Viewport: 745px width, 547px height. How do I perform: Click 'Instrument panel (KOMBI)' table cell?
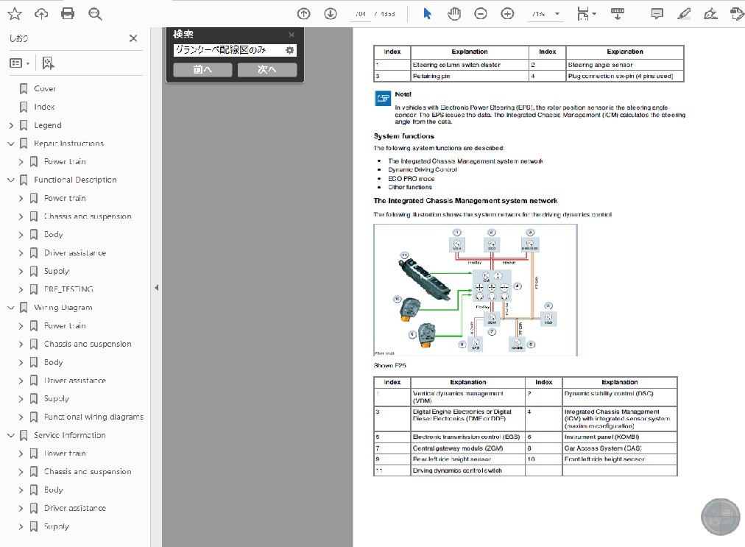620,437
